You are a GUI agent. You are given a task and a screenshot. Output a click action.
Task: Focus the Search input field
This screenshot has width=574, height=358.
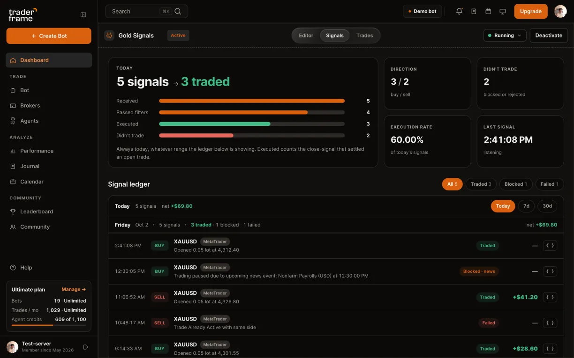pyautogui.click(x=146, y=11)
